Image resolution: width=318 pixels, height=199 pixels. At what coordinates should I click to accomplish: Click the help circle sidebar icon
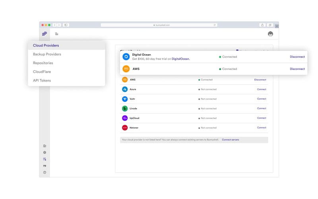pyautogui.click(x=45, y=172)
